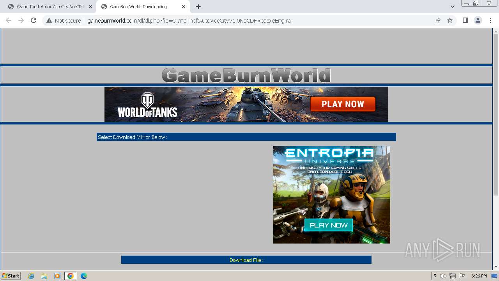Click the Download File: bar
This screenshot has height=281, width=499.
[x=246, y=260]
